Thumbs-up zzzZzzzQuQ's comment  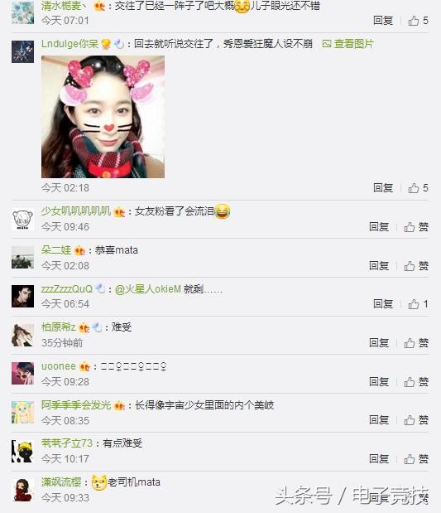[x=418, y=304]
